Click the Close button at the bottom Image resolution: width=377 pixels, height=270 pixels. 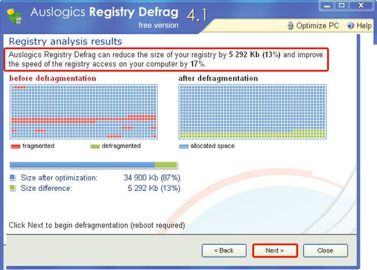tap(325, 250)
